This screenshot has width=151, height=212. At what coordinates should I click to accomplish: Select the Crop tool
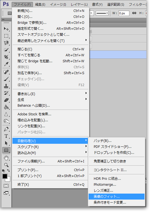point(6,57)
